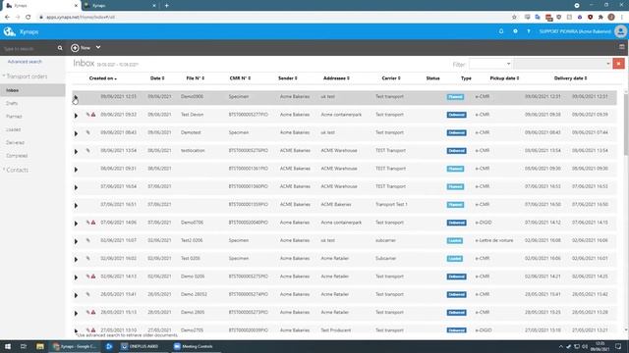This screenshot has height=353, width=629.
Task: Go back with the browser back arrow
Action: pos(7,18)
